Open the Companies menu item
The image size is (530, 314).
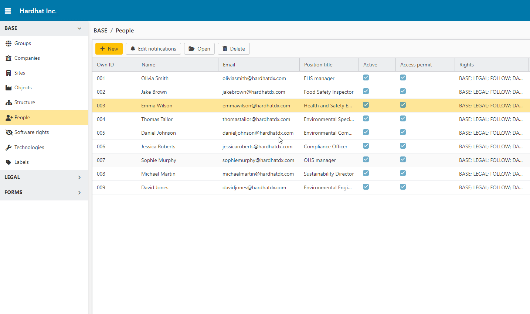pyautogui.click(x=44, y=58)
